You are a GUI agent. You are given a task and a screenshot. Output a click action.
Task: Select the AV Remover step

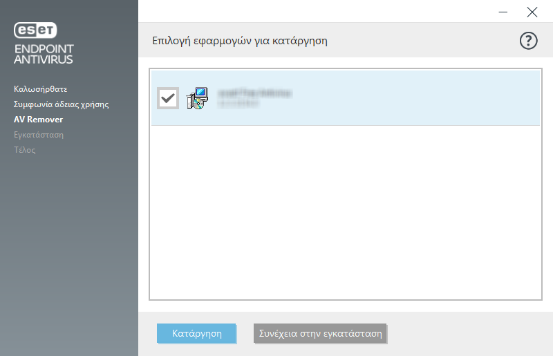click(x=39, y=120)
